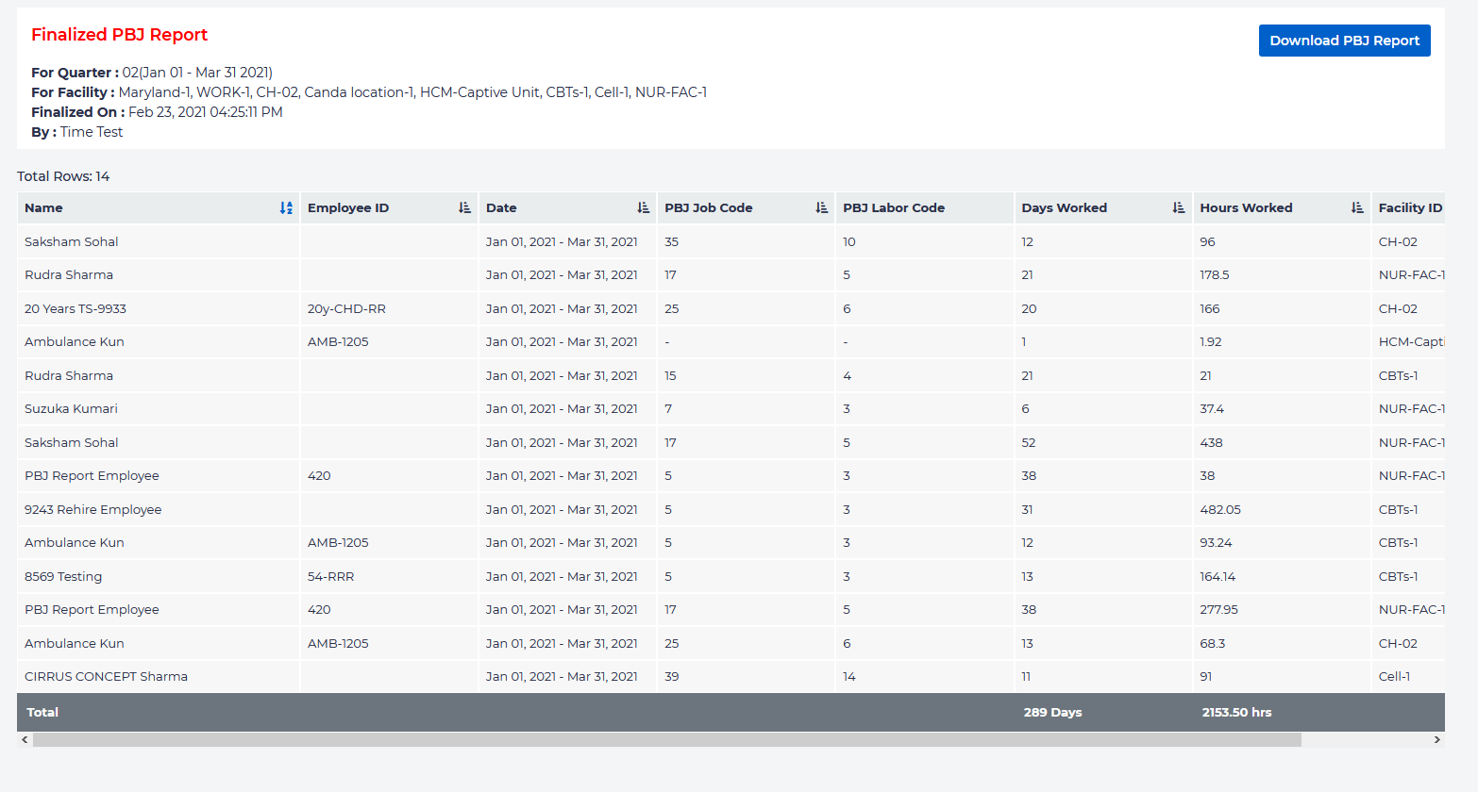Sort rows using the Date sort icon
This screenshot has height=792, width=1478.
click(x=643, y=208)
